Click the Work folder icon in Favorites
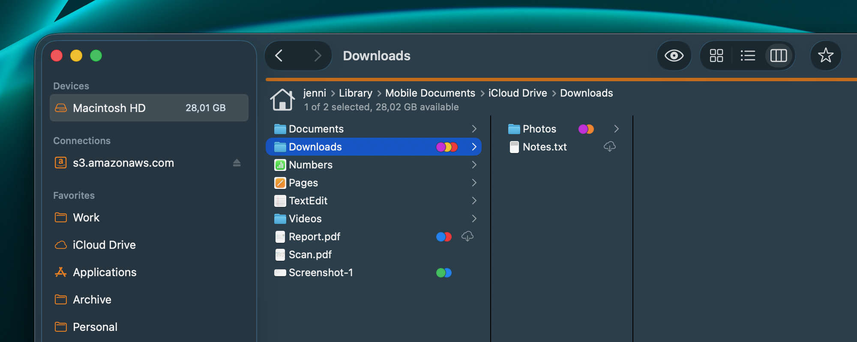The height and width of the screenshot is (342, 857). (61, 217)
